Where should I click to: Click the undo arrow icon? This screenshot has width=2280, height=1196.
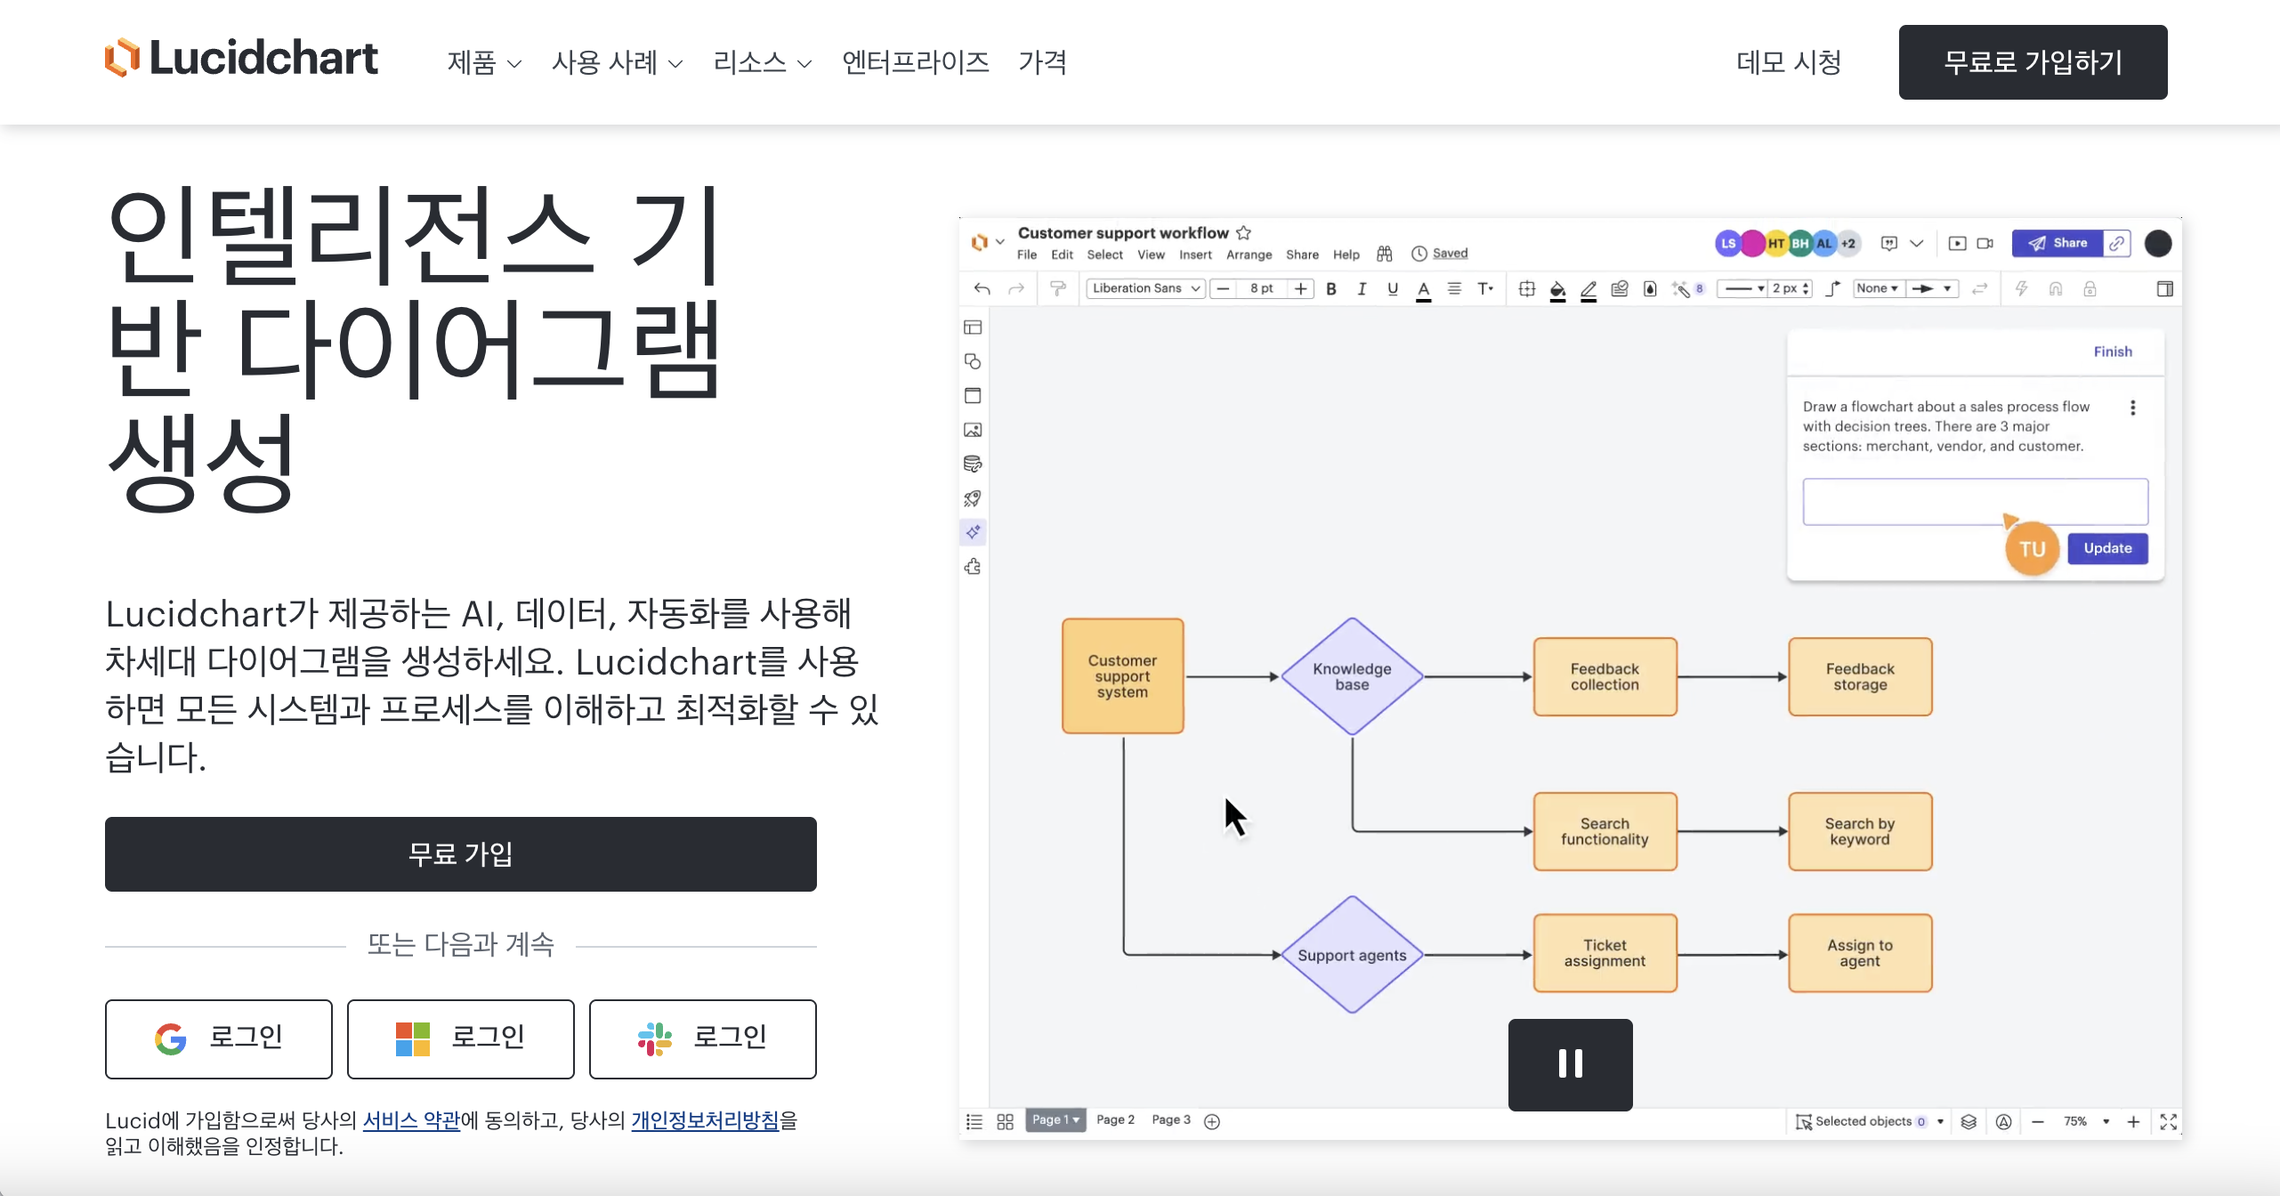pos(982,288)
